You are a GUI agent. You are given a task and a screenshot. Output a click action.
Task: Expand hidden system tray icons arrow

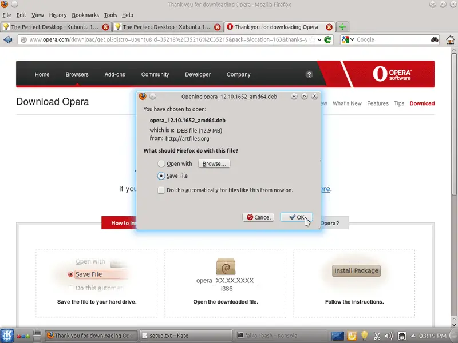pyautogui.click(x=413, y=336)
